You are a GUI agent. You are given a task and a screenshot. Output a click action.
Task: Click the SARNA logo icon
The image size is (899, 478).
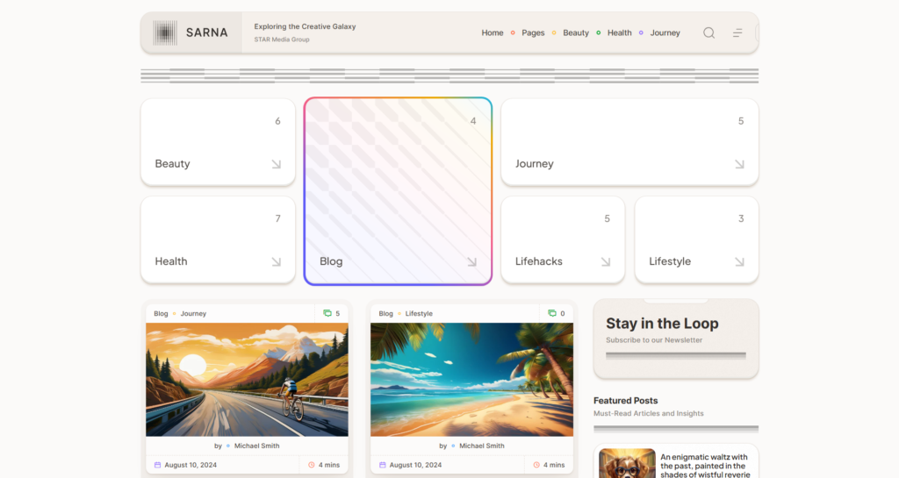coord(165,32)
